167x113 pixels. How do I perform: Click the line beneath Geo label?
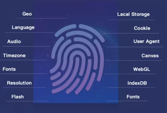(42, 18)
